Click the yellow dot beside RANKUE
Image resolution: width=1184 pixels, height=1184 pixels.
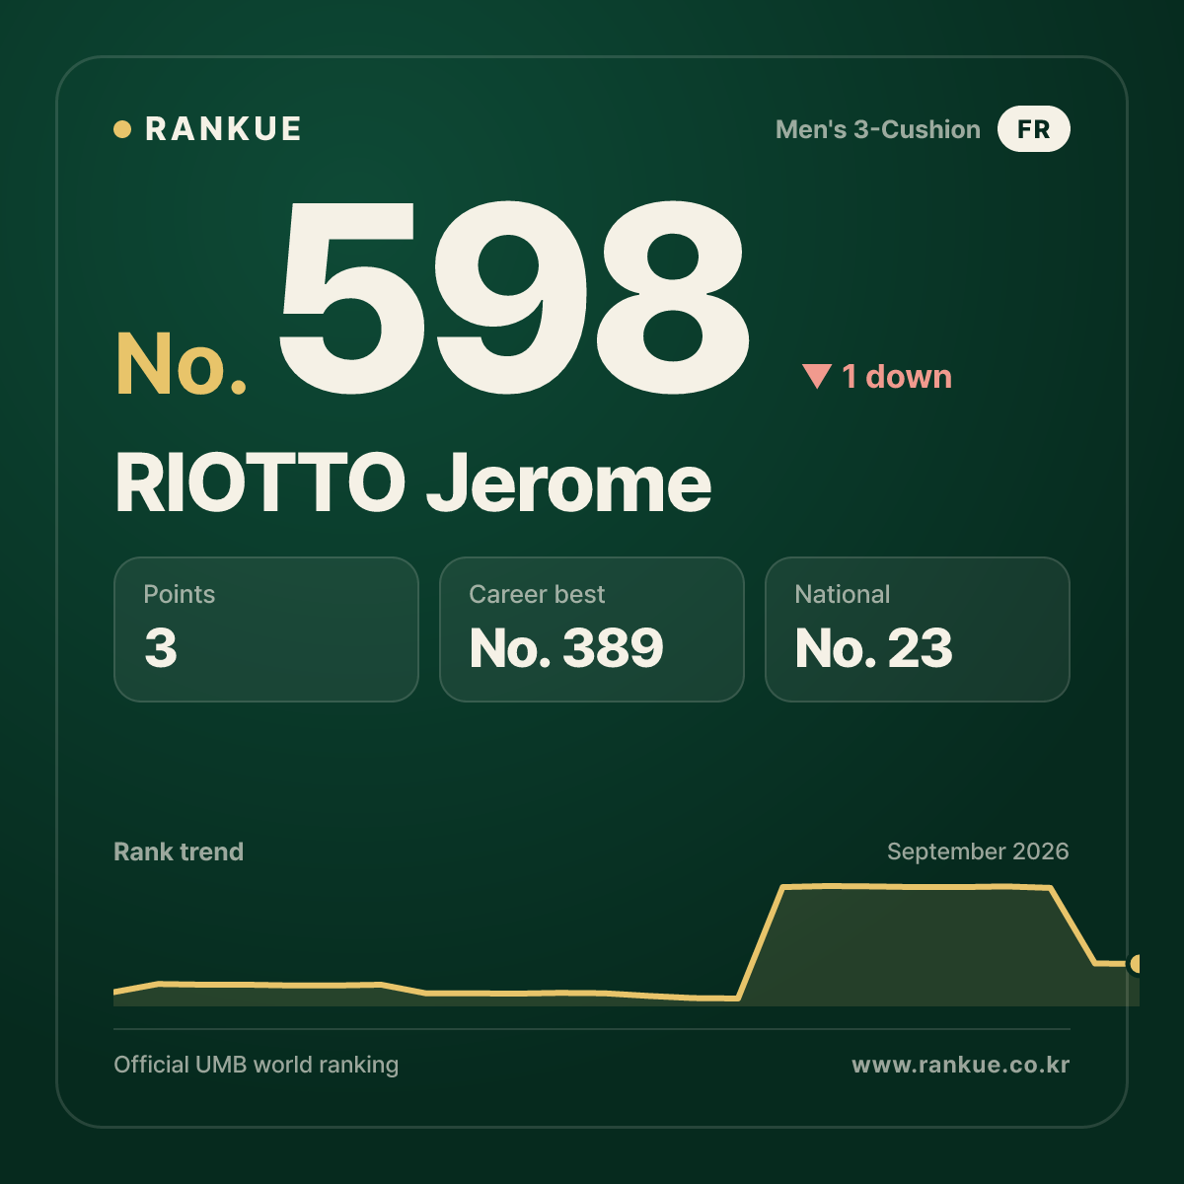pyautogui.click(x=122, y=129)
